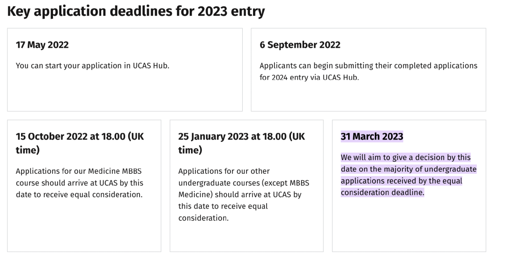This screenshot has width=506, height=266.
Task: Click the 25 January 2023 at 18.00 heading
Action: pos(241,143)
